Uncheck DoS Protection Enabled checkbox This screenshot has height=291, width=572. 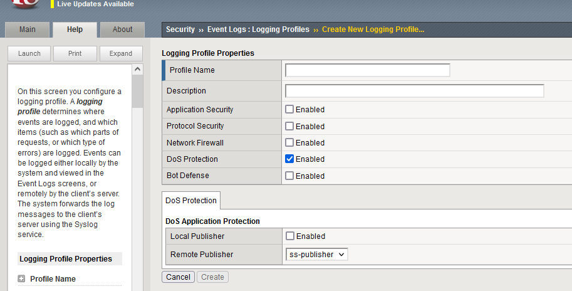click(289, 159)
